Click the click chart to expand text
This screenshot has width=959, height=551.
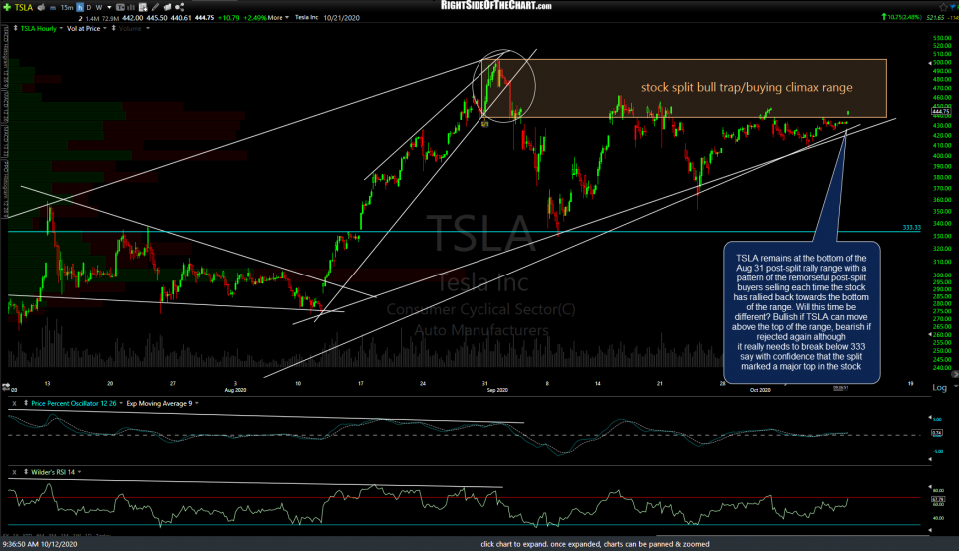tap(595, 544)
